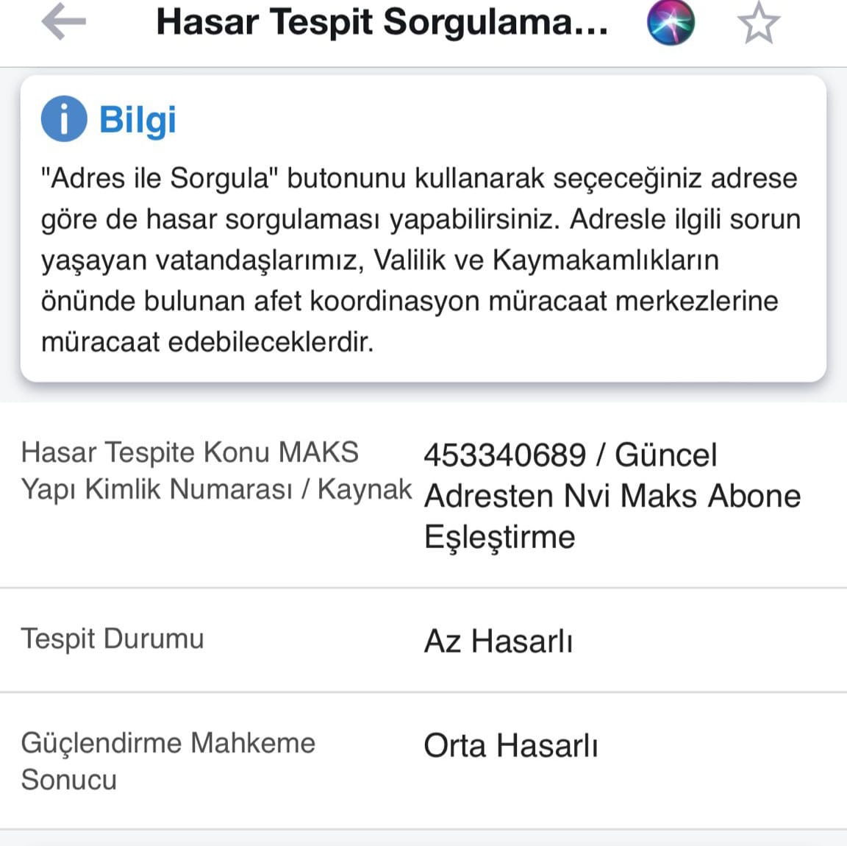Tap the "Sonucu" label line
Screen dimensions: 847x846
coord(69,780)
